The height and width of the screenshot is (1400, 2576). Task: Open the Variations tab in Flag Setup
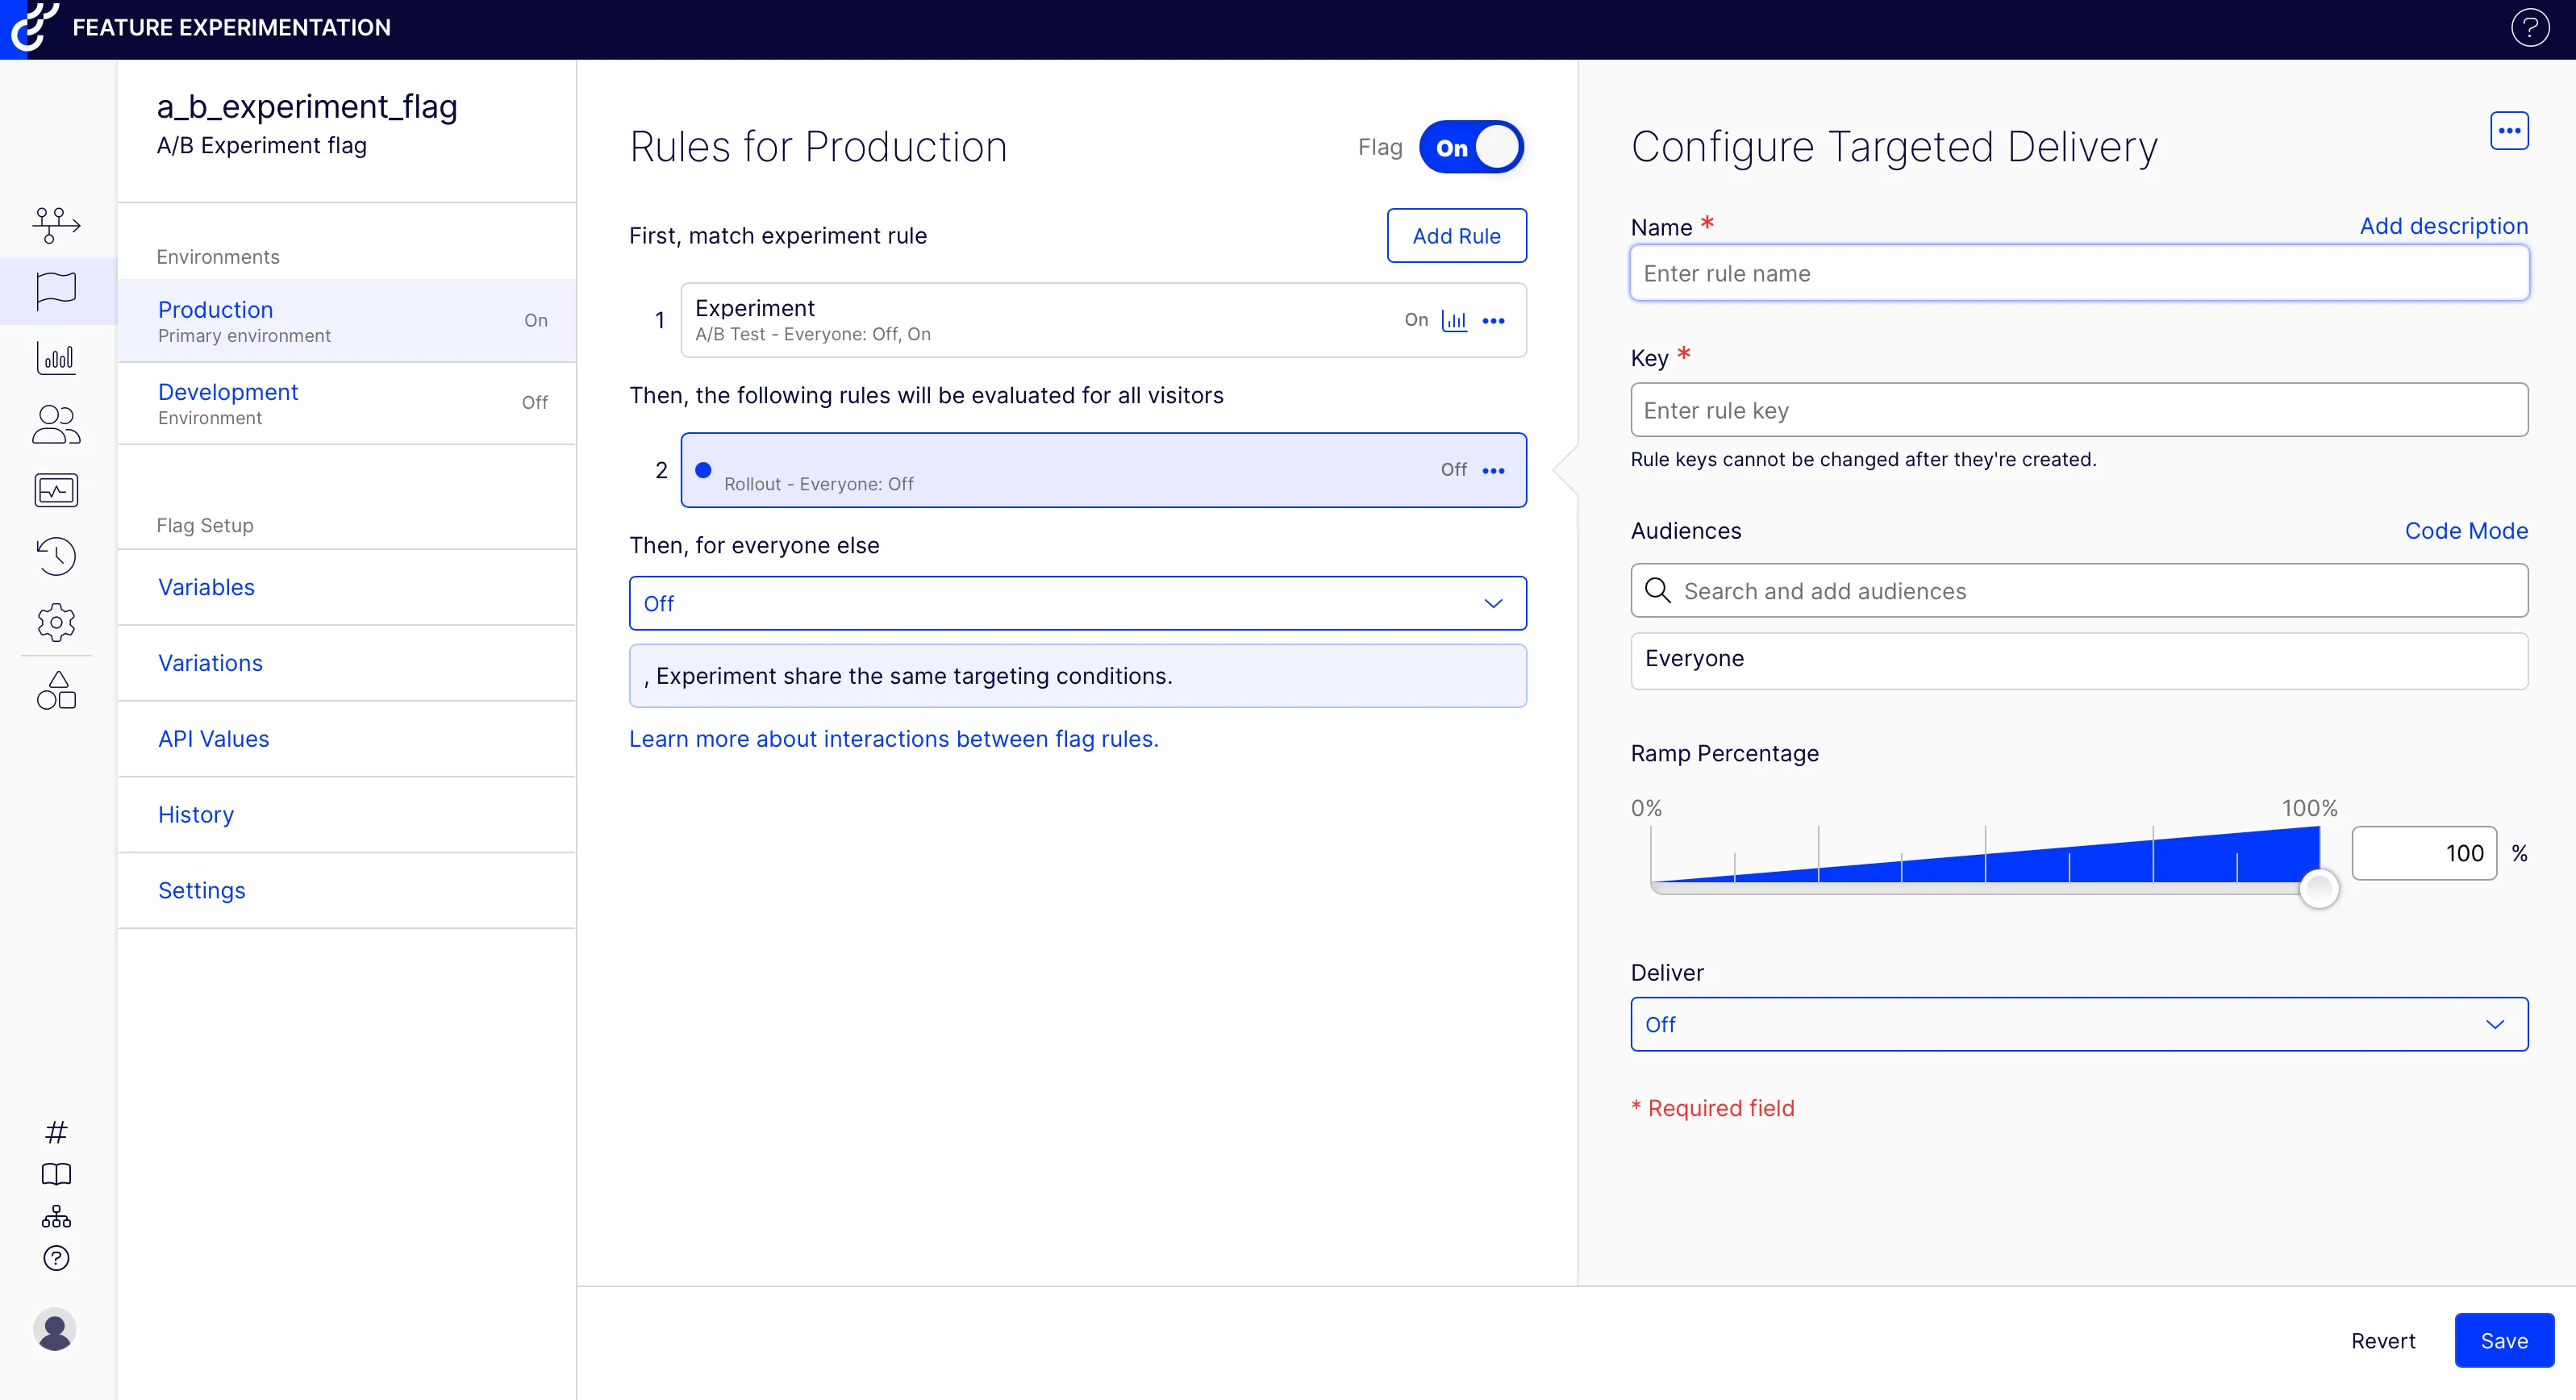(210, 662)
